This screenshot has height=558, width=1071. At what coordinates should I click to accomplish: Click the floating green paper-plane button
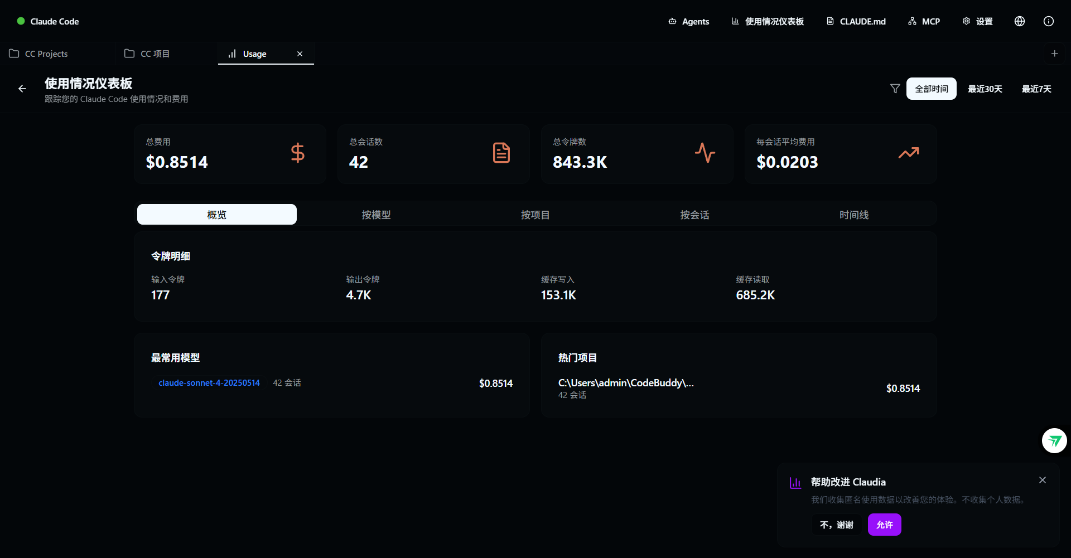(1054, 441)
